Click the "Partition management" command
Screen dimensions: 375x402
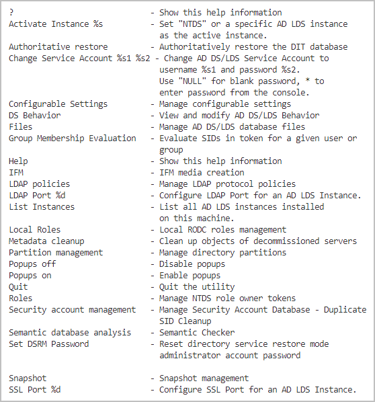coord(56,253)
